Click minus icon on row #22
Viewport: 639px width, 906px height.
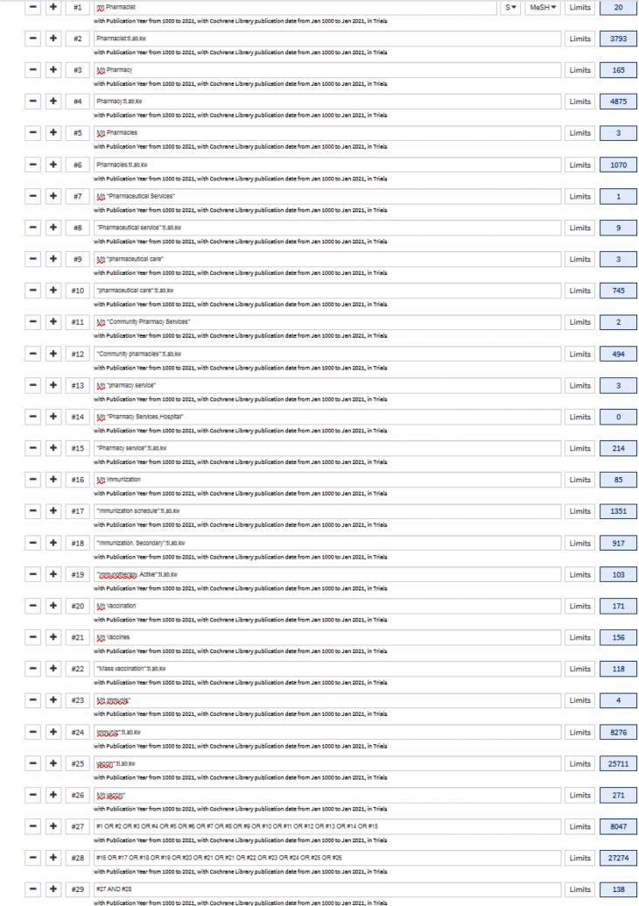31,671
